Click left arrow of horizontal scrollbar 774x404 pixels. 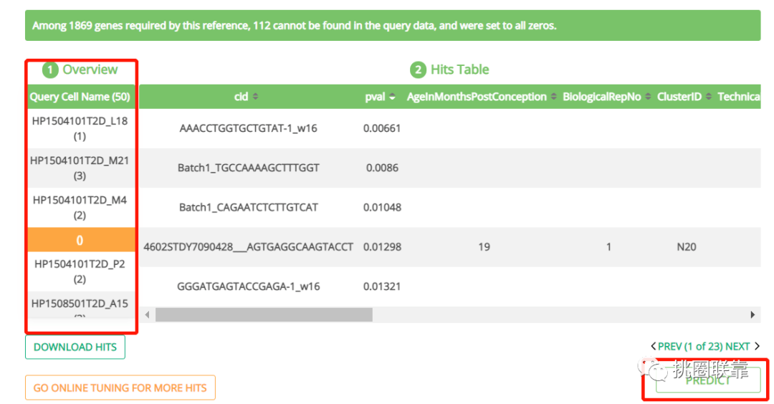(148, 314)
